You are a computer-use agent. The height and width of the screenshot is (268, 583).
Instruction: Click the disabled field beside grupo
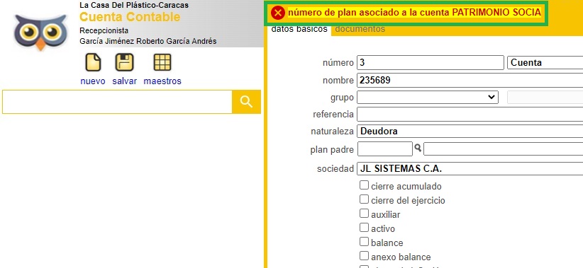(545, 97)
